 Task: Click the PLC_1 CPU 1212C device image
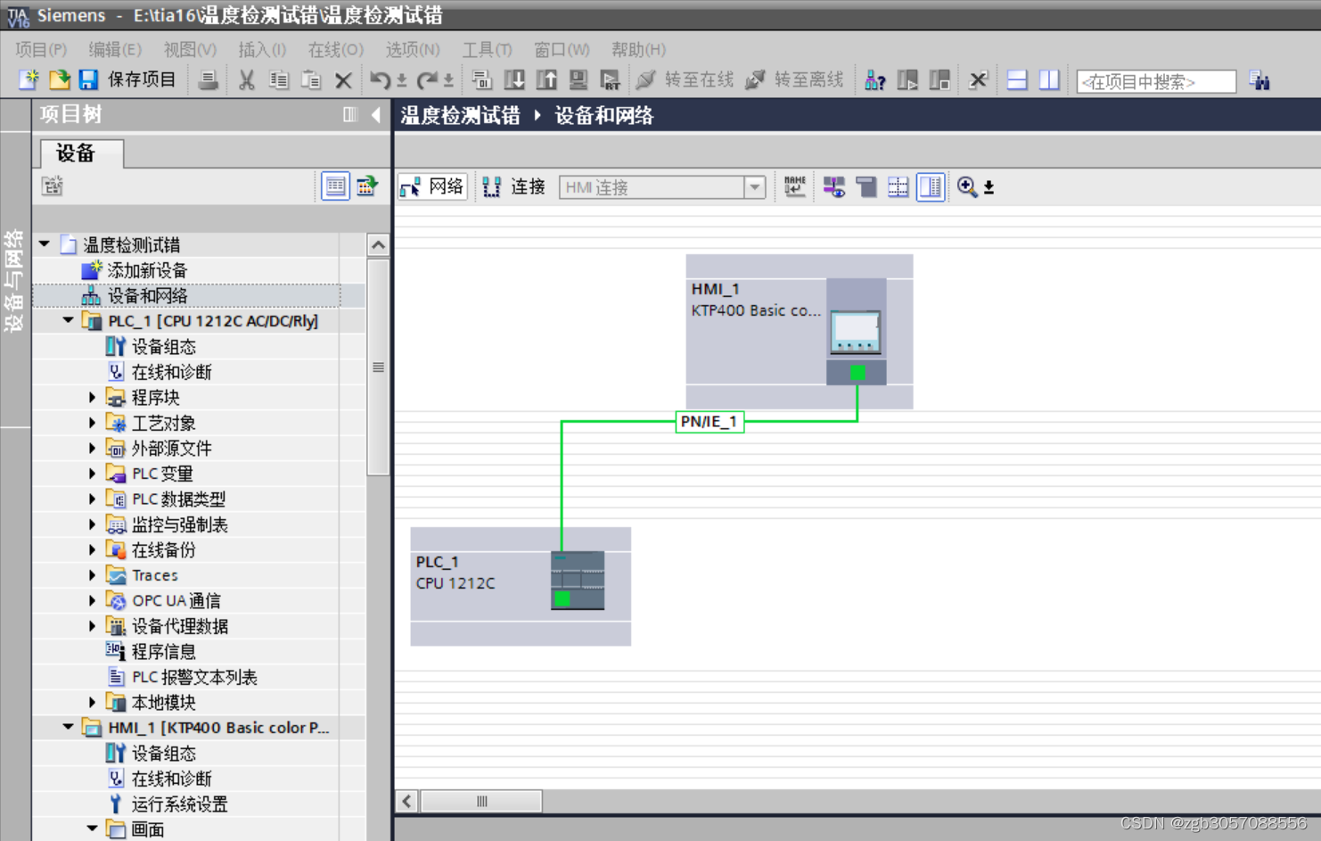578,581
